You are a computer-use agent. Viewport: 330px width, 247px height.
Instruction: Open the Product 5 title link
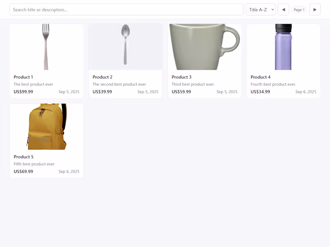tap(24, 157)
